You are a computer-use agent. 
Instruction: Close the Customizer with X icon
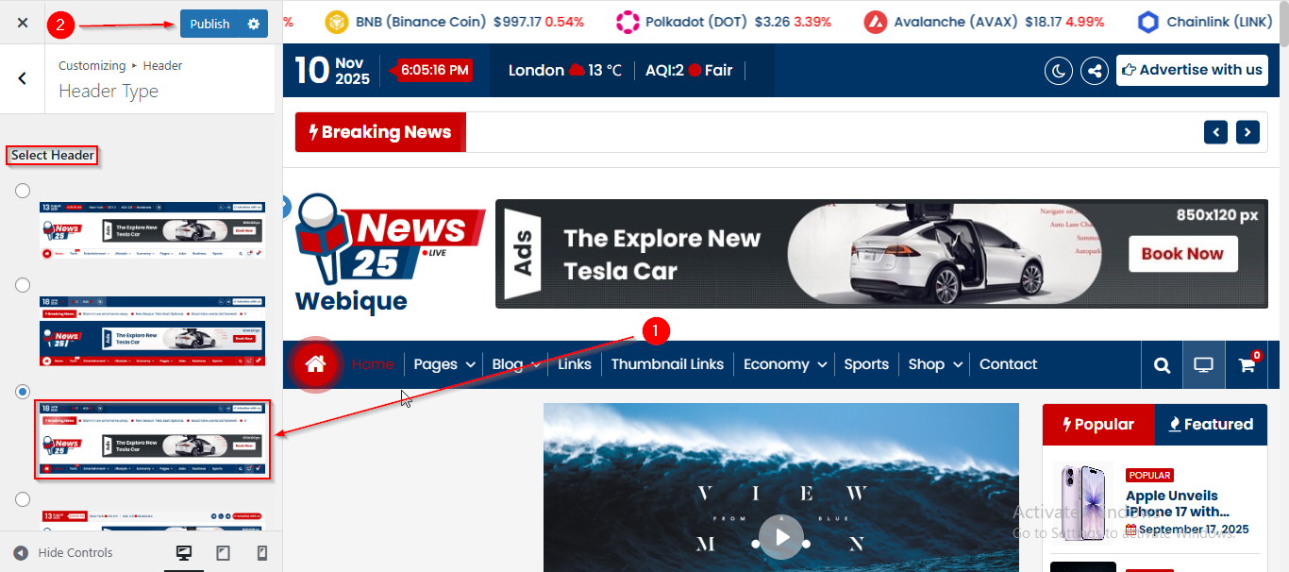[23, 24]
